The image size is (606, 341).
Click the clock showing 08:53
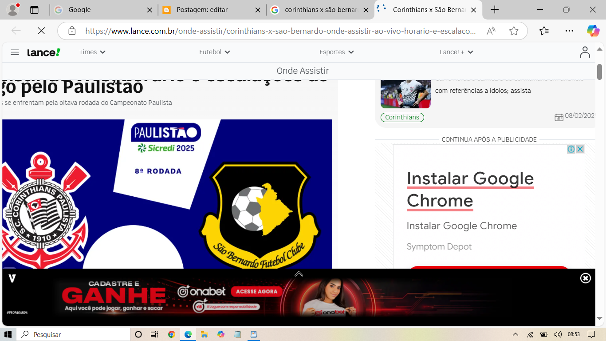coord(574,334)
